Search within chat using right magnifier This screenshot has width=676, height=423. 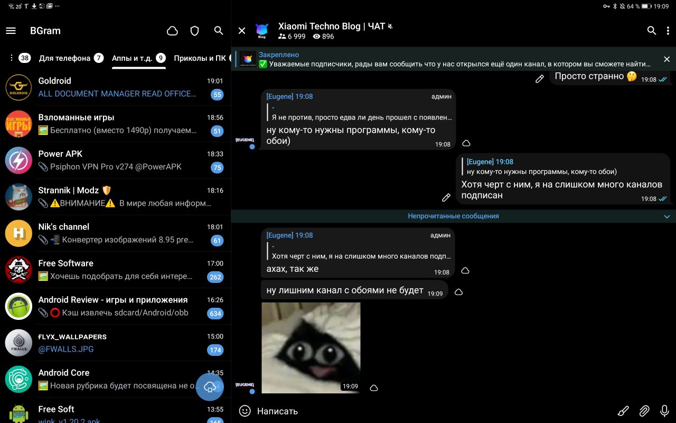tap(652, 31)
